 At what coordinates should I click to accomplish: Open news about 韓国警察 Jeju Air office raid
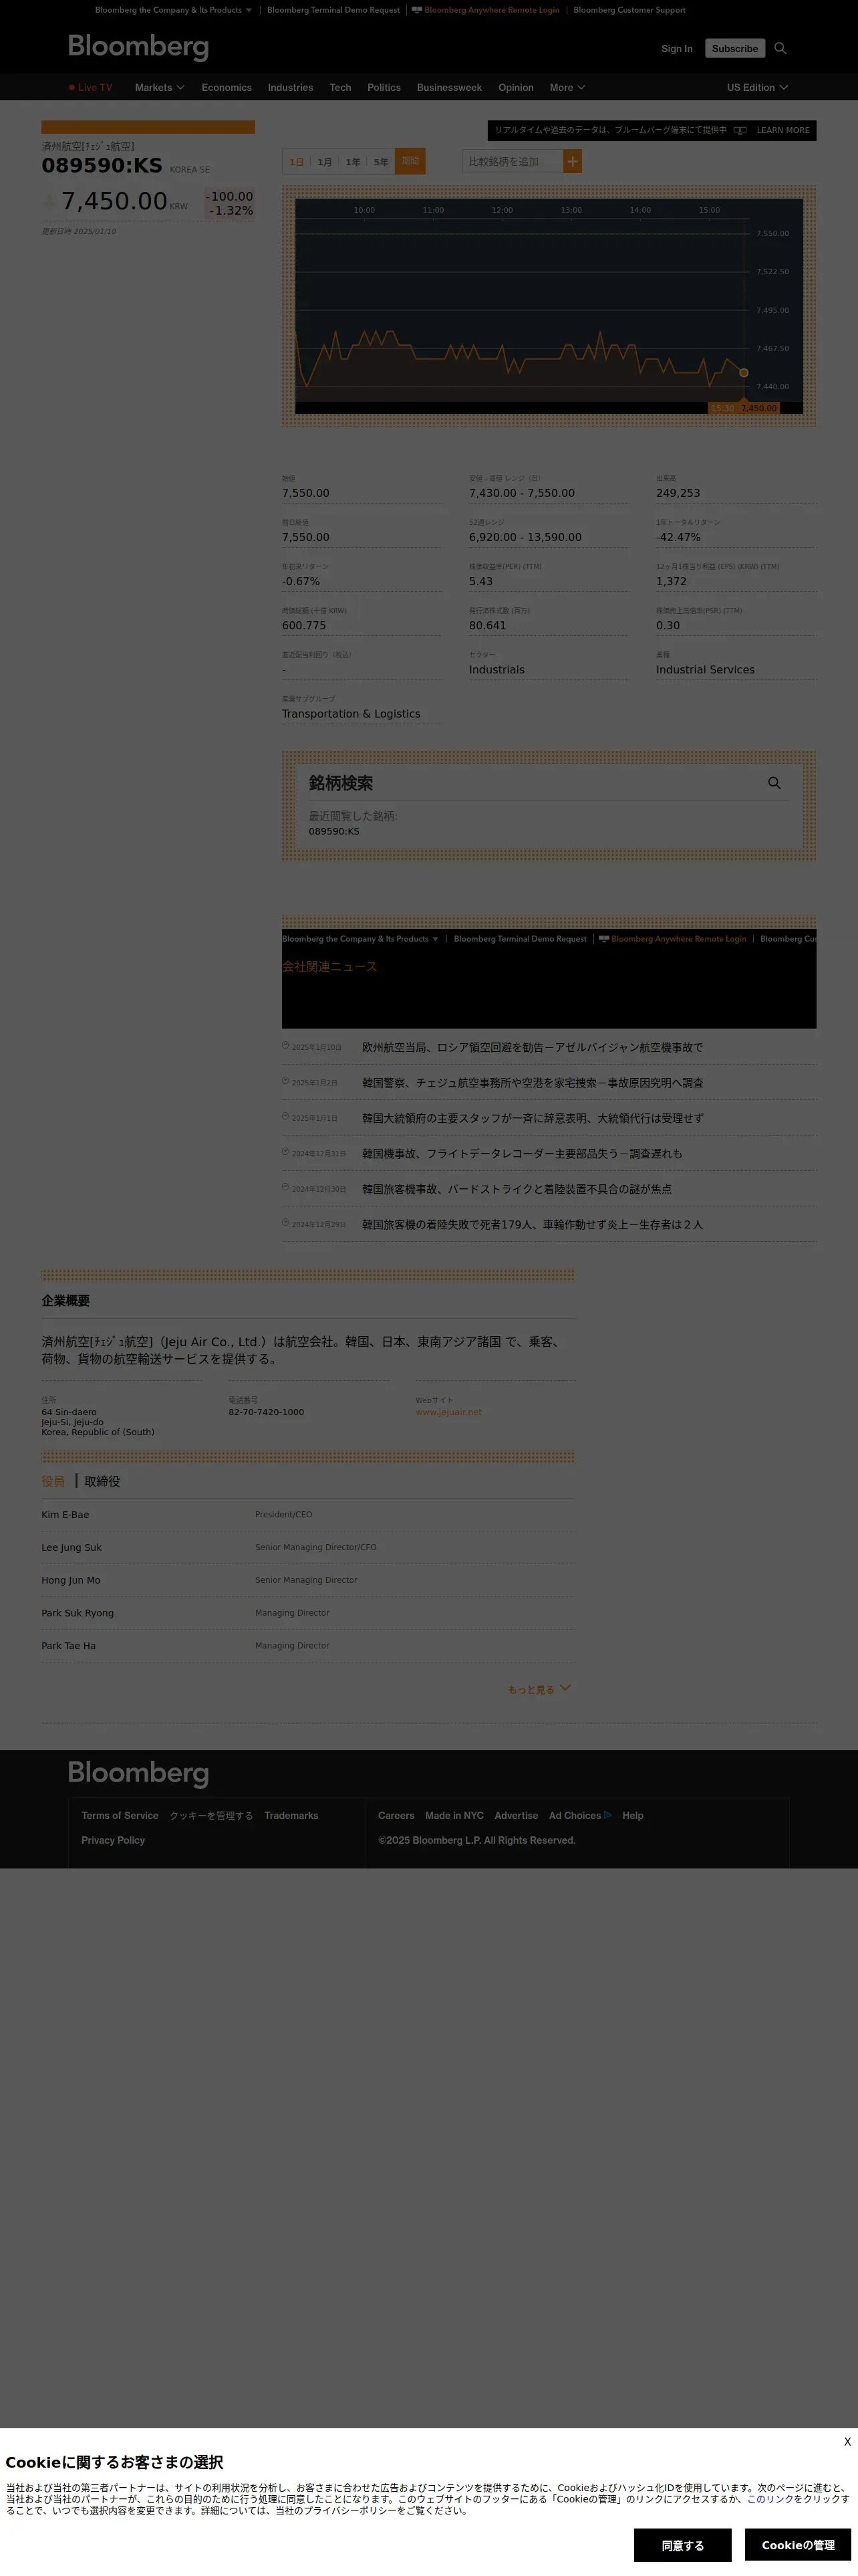click(x=533, y=1083)
